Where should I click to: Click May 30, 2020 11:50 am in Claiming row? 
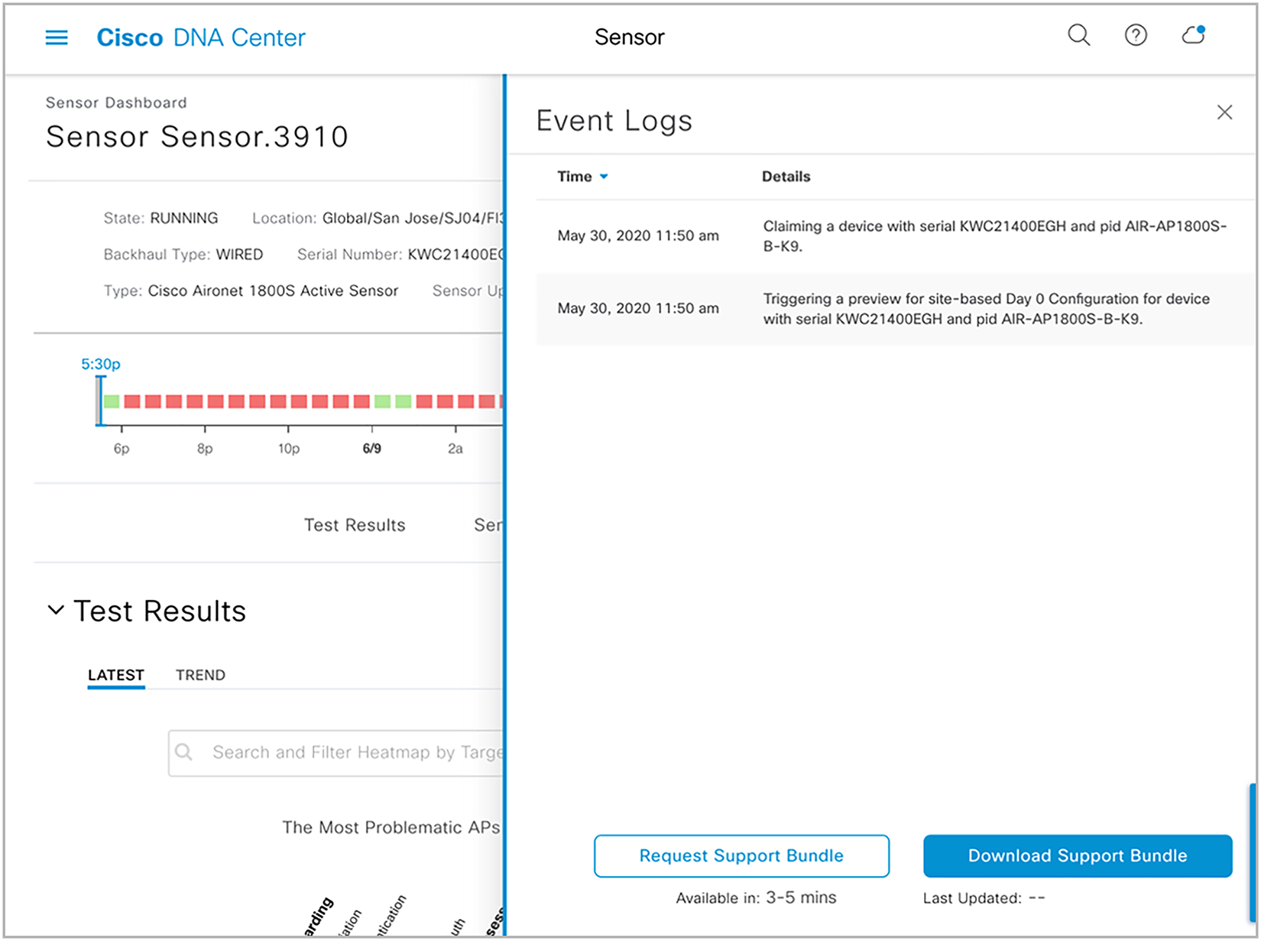click(638, 236)
